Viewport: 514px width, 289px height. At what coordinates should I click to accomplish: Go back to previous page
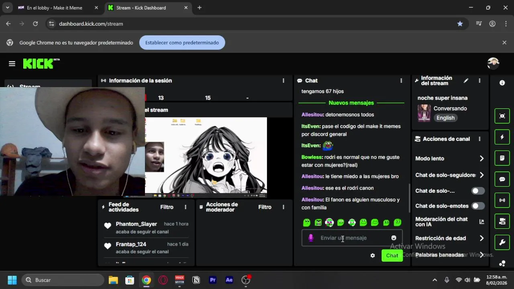click(x=8, y=24)
